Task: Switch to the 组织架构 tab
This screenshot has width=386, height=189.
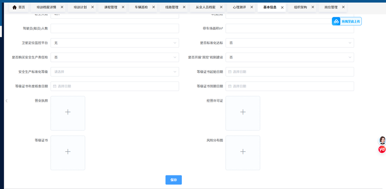Action: 300,7
